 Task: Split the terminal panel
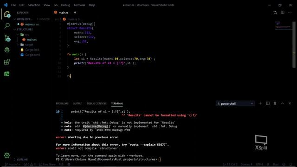tap(268, 103)
